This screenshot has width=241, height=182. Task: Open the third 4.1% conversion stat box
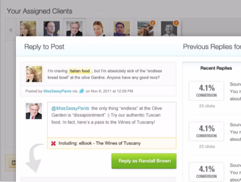[x=206, y=171]
